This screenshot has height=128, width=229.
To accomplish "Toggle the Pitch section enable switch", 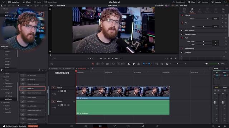I will point(182,38).
